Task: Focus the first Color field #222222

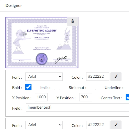Action: click(98, 77)
